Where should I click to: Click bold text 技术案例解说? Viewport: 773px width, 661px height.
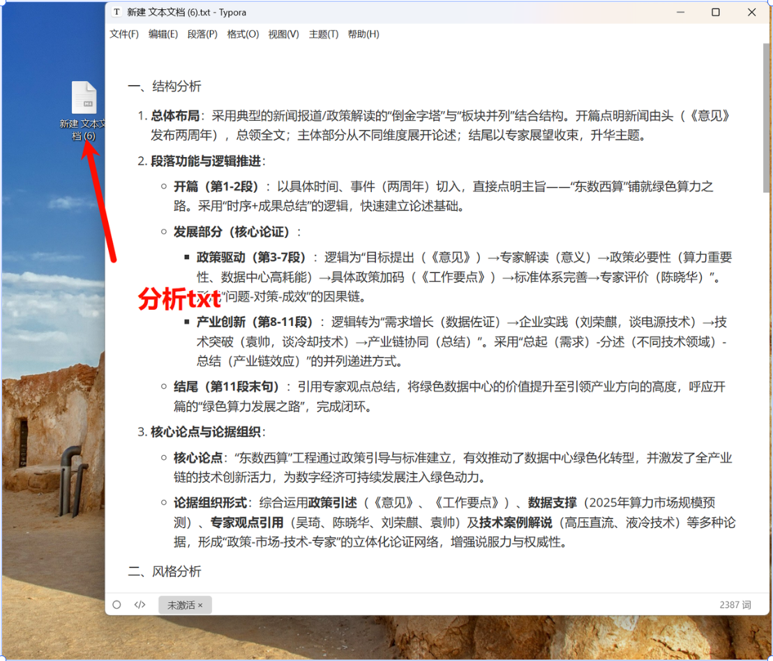tap(516, 522)
